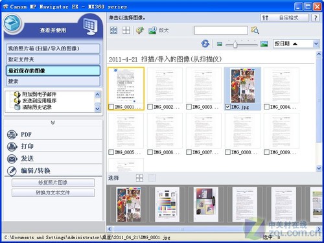Click the task list up arrow
This screenshot has width=324, height=243.
(x=97, y=95)
